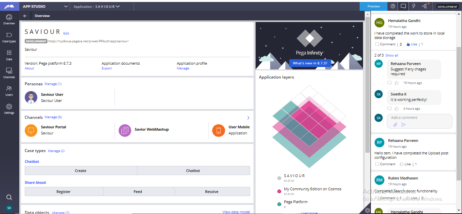Open the Data section icon
462x214 pixels.
tap(9, 56)
